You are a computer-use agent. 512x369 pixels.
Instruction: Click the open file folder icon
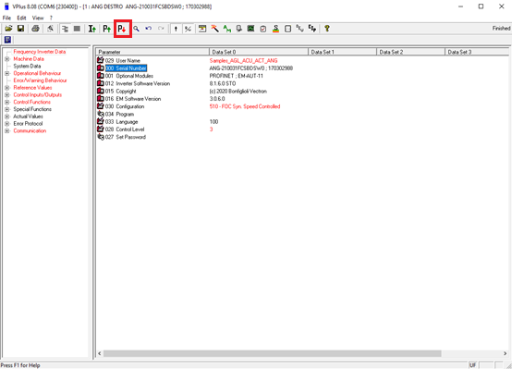click(x=8, y=29)
